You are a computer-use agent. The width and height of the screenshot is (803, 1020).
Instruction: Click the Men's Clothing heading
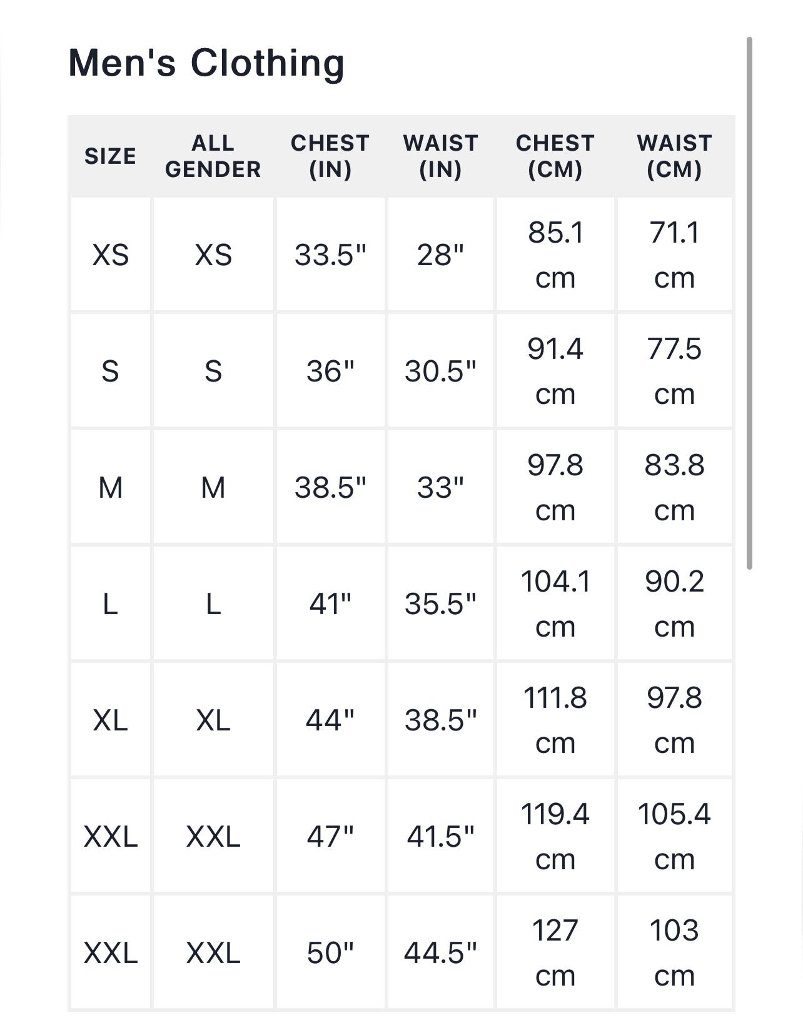coord(206,63)
